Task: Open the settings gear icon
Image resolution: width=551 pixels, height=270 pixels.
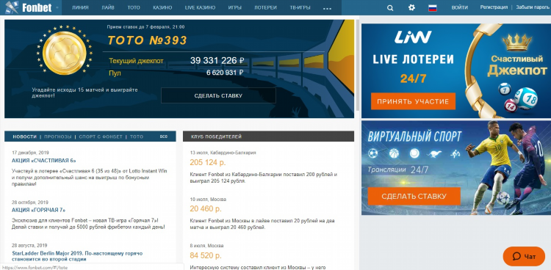Action: click(x=411, y=7)
